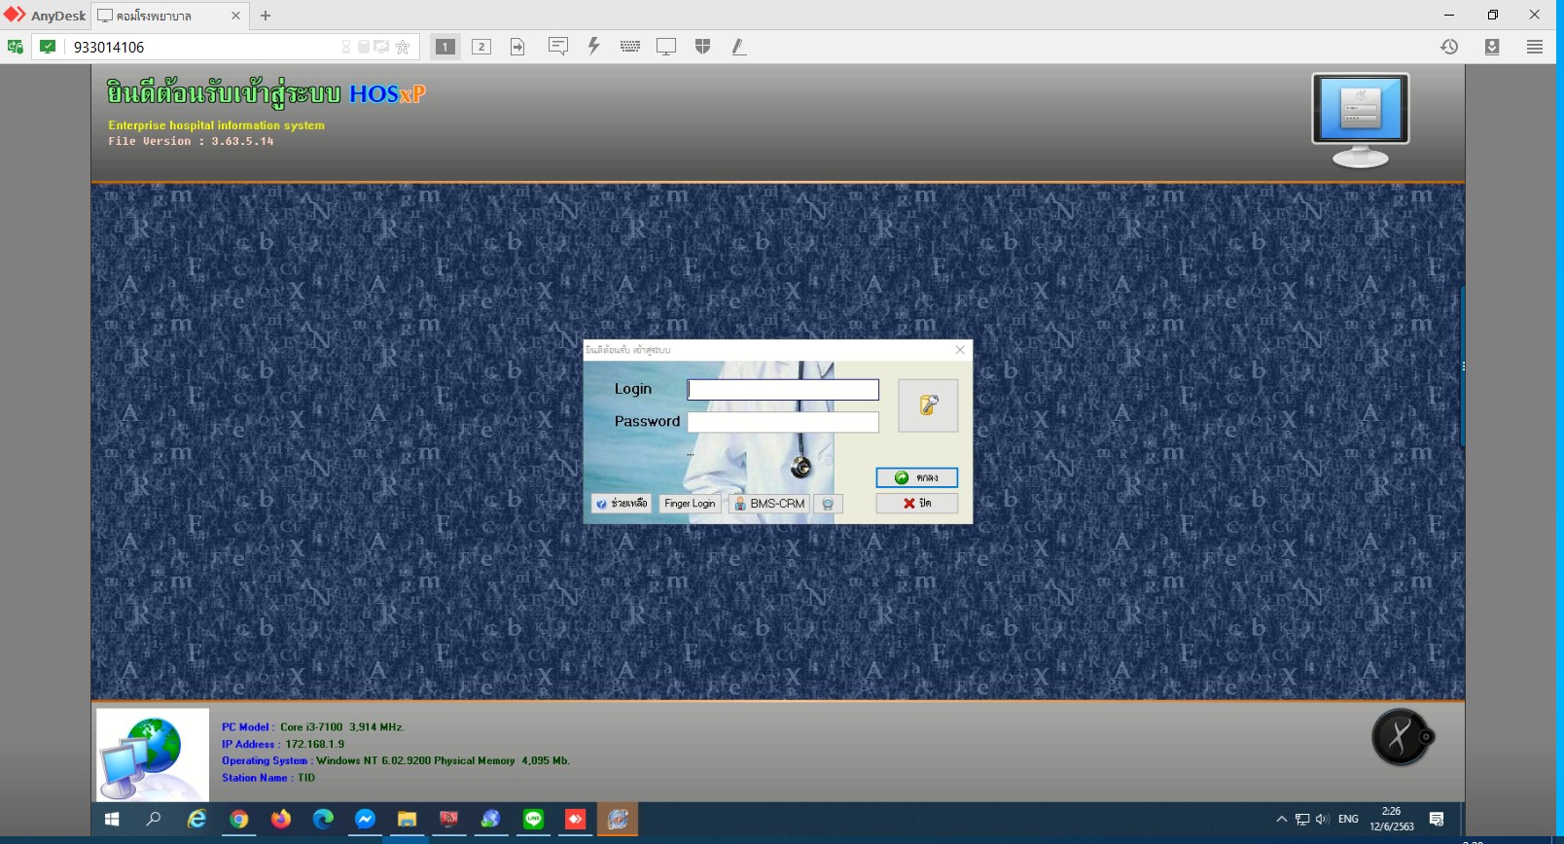Open AnyDesk red icon on remote taskbar

pos(575,820)
